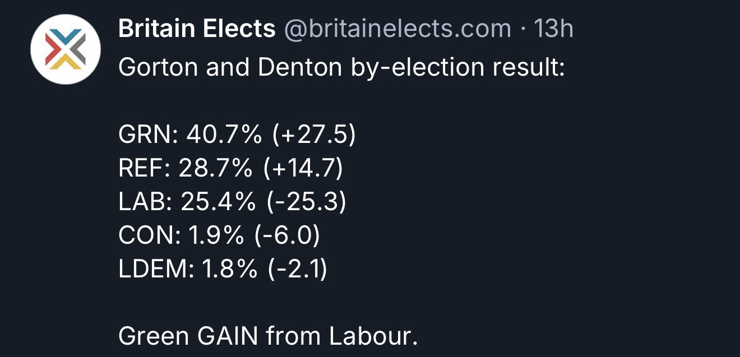Click the 'Gorton and Denton by-election result' line
The image size is (740, 357).
(341, 68)
